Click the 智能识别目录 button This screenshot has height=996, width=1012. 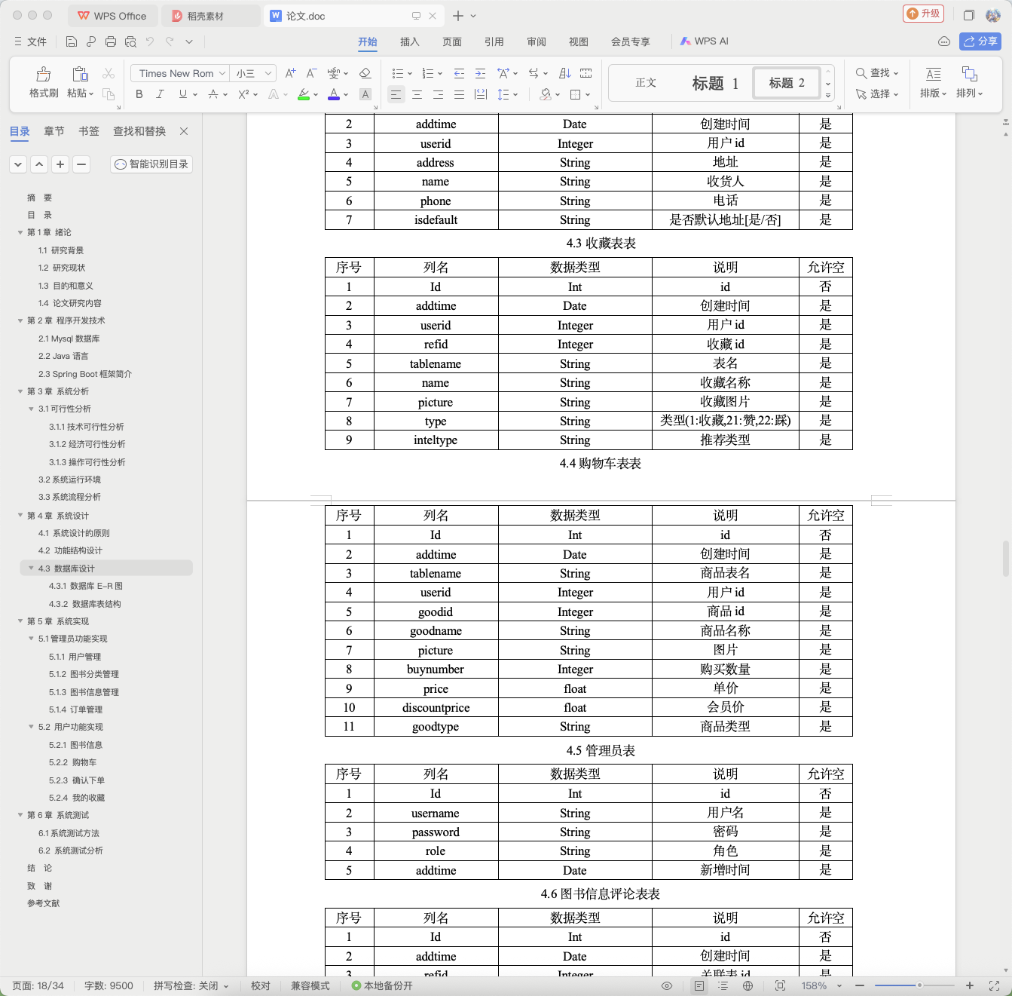(x=151, y=164)
